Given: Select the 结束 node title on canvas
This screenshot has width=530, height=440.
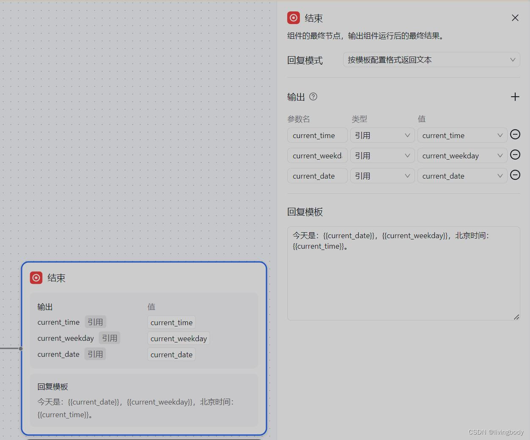Looking at the screenshot, I should coord(56,278).
